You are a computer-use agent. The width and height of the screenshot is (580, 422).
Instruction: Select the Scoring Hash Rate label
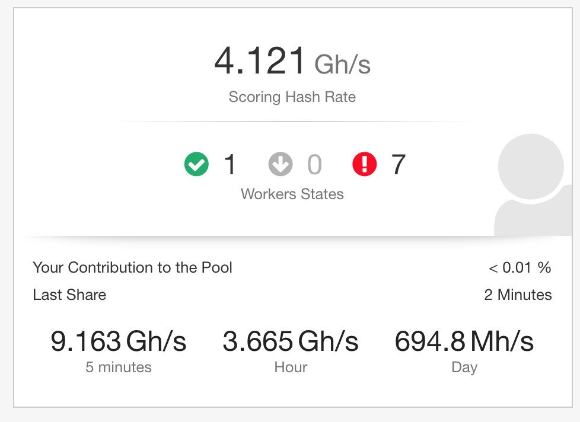292,97
